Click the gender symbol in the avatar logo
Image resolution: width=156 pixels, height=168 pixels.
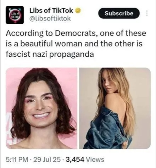click(15, 15)
